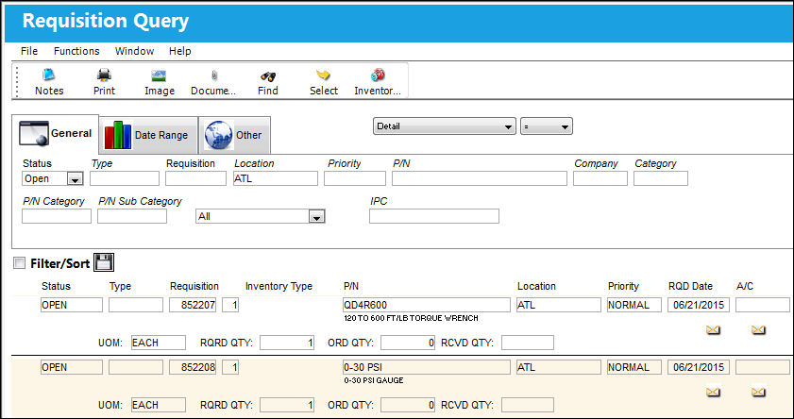Click the P/N Sub Category field
Image resolution: width=794 pixels, height=419 pixels.
coord(132,216)
